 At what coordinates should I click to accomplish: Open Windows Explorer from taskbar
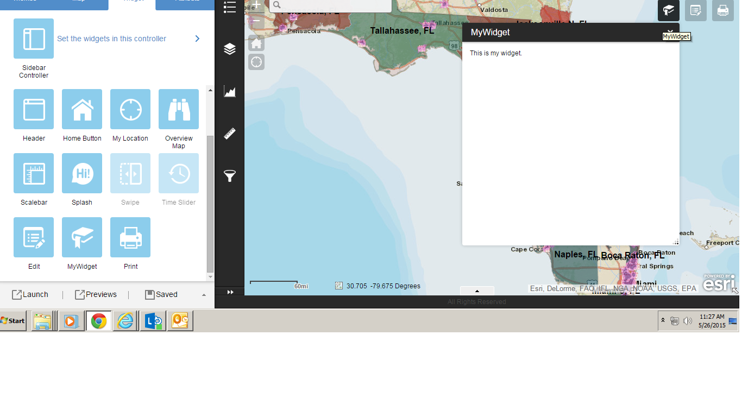[x=42, y=321]
